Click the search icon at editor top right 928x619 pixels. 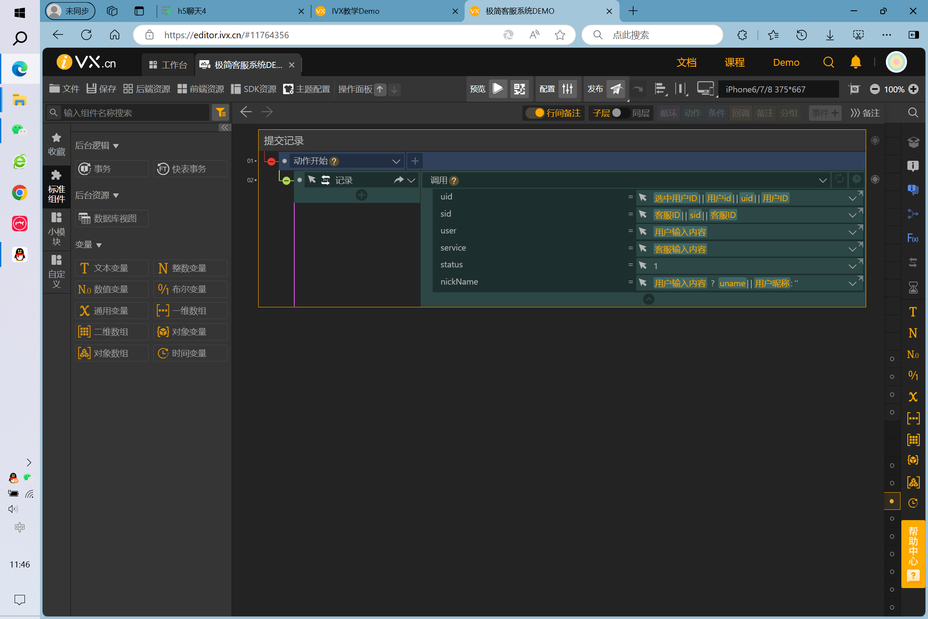(x=913, y=113)
